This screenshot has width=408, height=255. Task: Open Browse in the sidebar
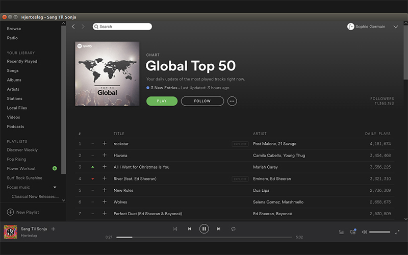[x=14, y=29]
